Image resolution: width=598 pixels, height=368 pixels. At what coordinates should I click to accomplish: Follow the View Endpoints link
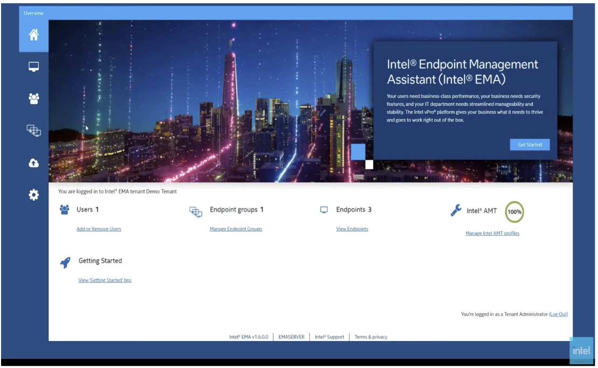click(352, 229)
